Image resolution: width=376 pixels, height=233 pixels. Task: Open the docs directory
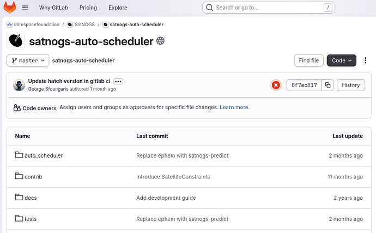click(x=31, y=198)
